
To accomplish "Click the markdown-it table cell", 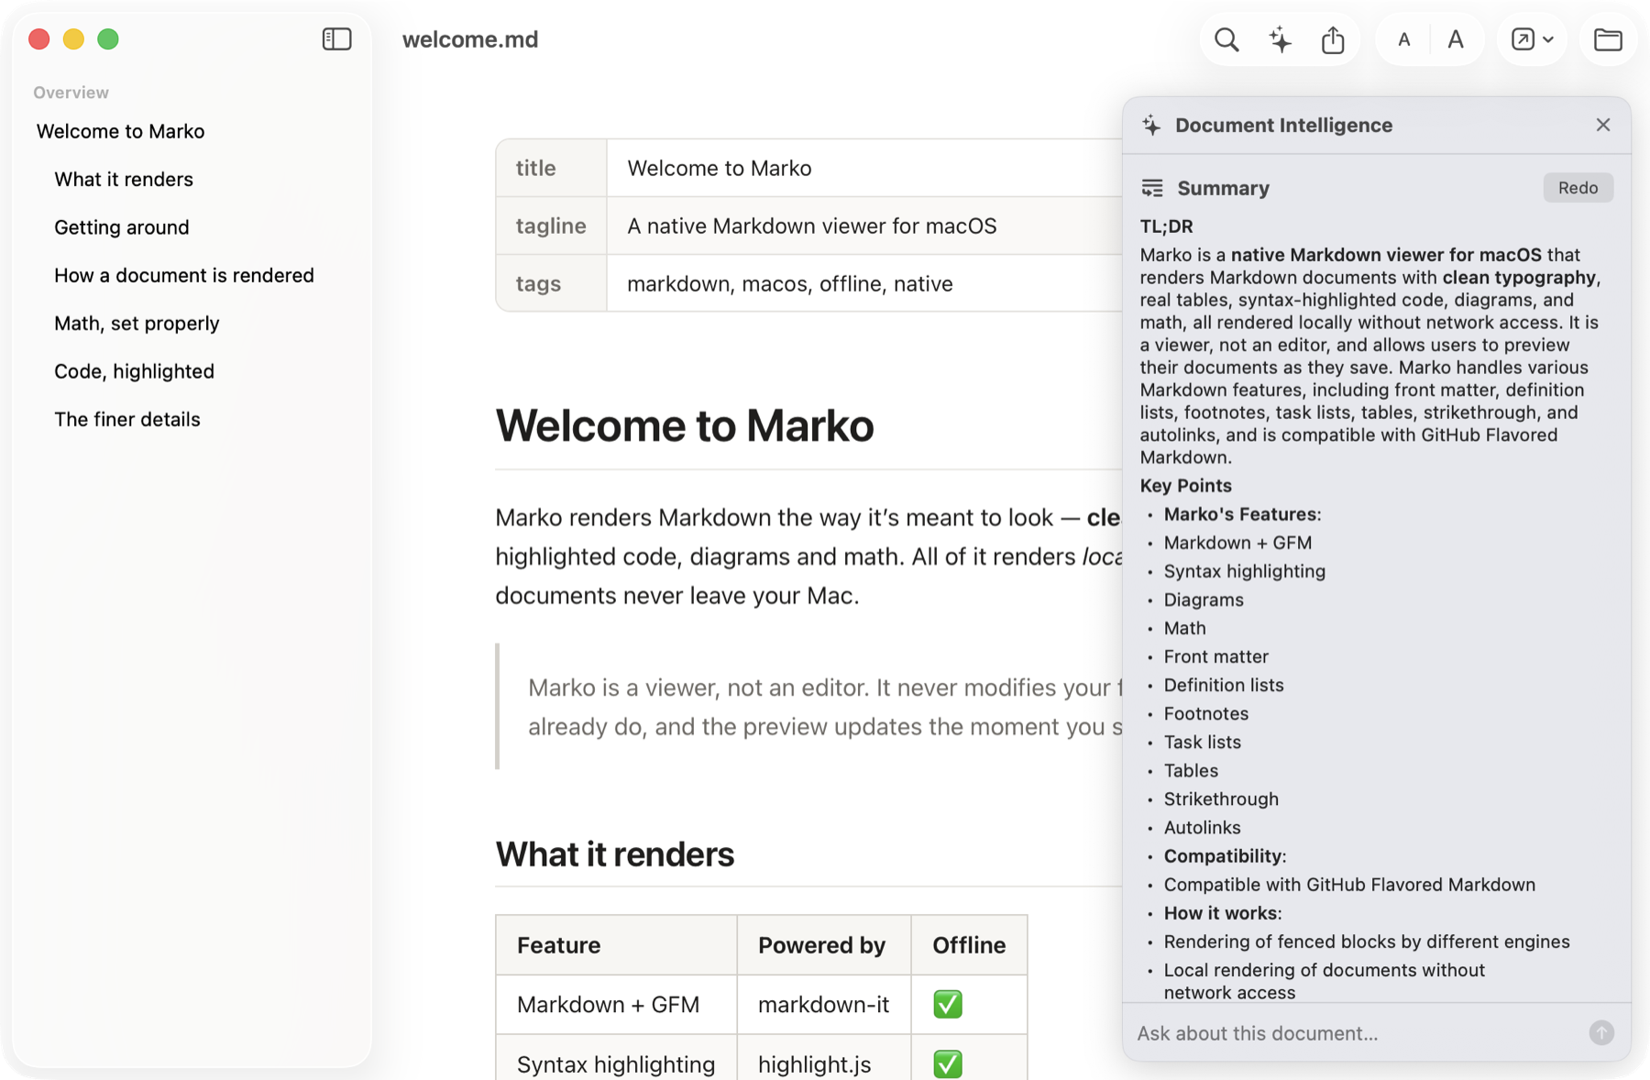I will [x=823, y=1005].
